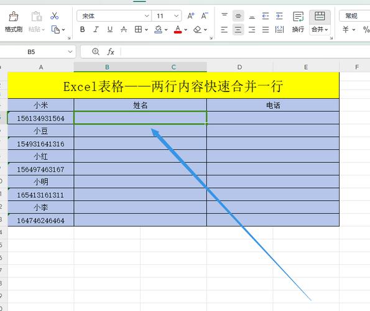Click the Copy icon
This screenshot has height=311, width=370.
point(55,29)
